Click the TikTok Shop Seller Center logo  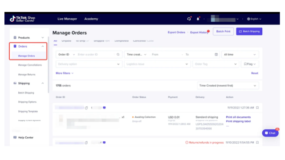coord(22,19)
